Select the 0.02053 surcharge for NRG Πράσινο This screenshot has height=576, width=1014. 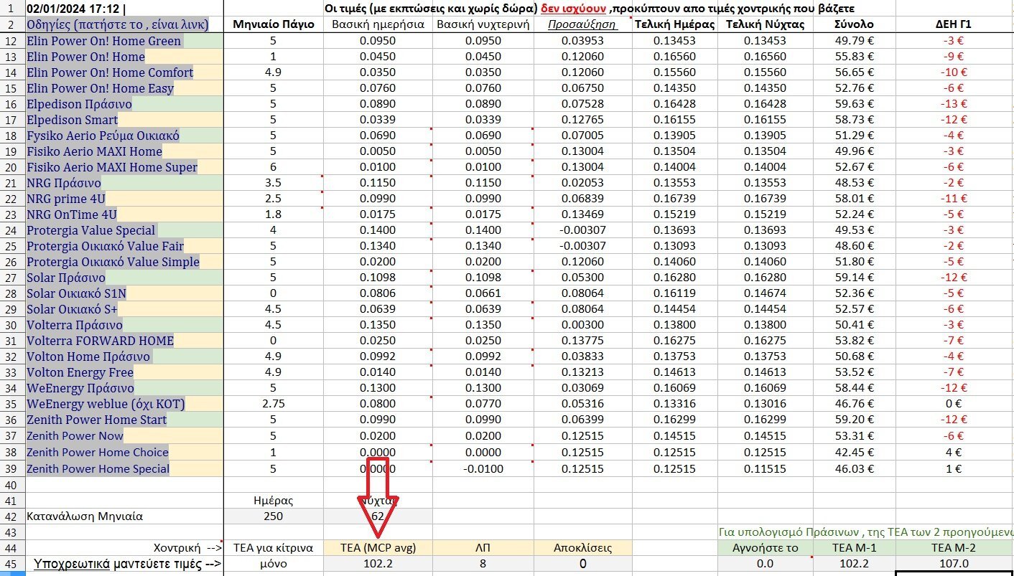(x=582, y=183)
